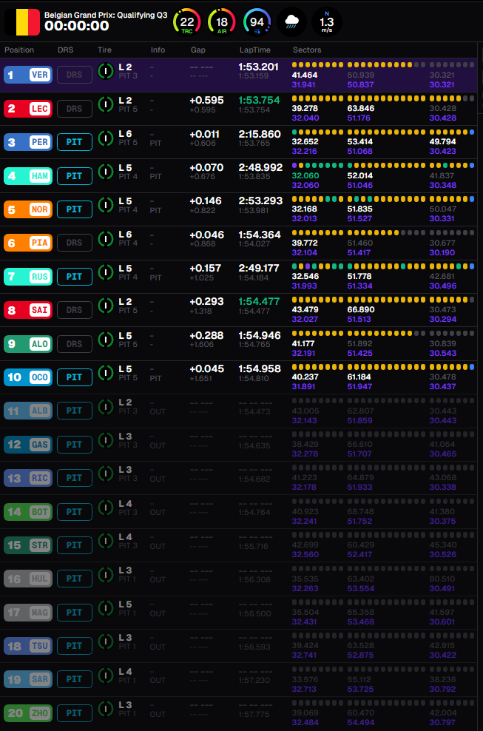Select the DRS column header
This screenshot has height=731, width=483.
coord(65,50)
